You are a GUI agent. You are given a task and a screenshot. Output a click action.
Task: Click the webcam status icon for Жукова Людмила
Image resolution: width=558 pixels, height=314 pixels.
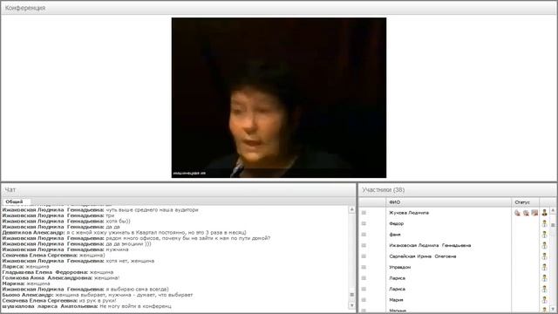[x=526, y=213]
